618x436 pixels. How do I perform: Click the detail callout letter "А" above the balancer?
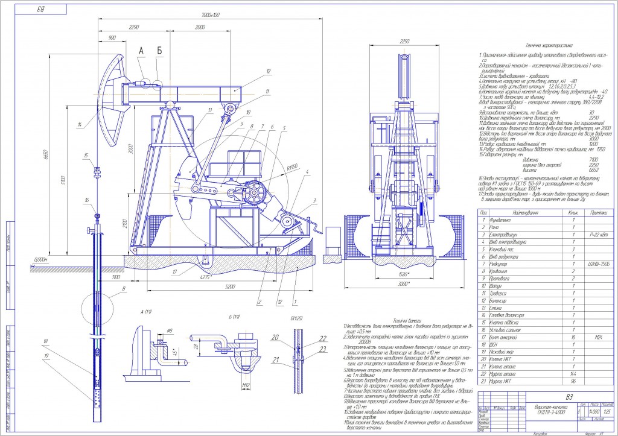point(141,51)
